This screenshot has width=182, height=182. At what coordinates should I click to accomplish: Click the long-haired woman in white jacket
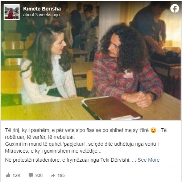click(48, 65)
